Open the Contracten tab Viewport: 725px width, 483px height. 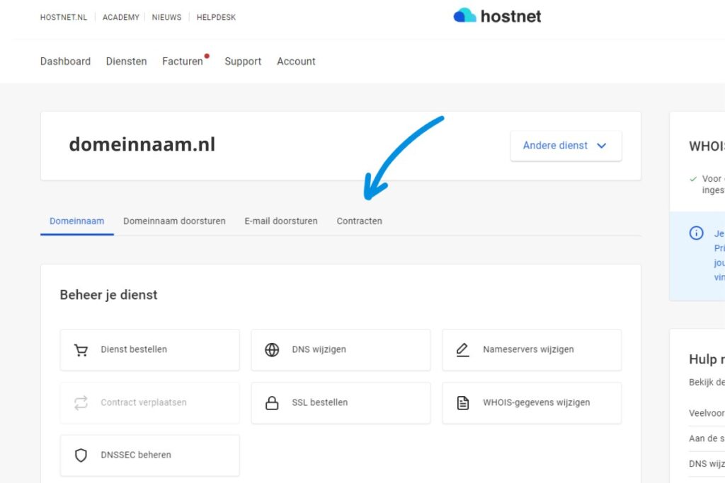coord(359,221)
